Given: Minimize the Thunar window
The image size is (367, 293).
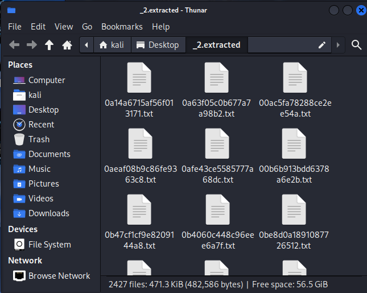Looking at the screenshot, I should click(334, 10).
